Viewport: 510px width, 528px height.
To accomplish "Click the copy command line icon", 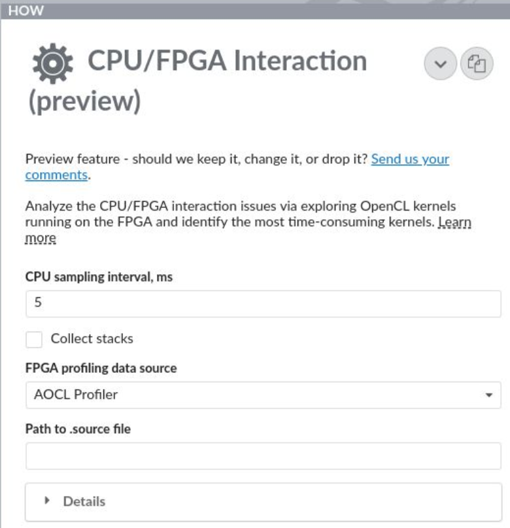I will [477, 64].
